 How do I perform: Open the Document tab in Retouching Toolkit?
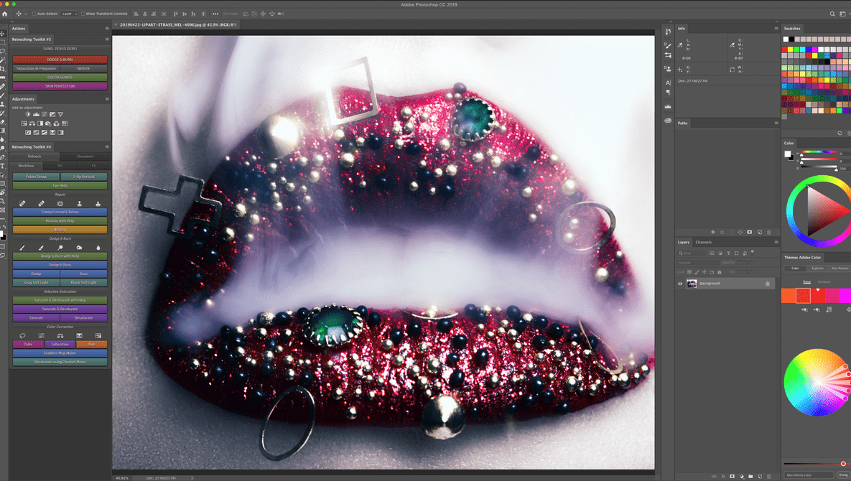point(85,156)
